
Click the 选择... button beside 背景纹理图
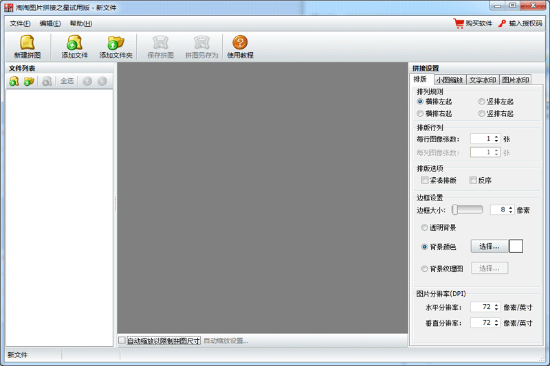click(x=489, y=268)
